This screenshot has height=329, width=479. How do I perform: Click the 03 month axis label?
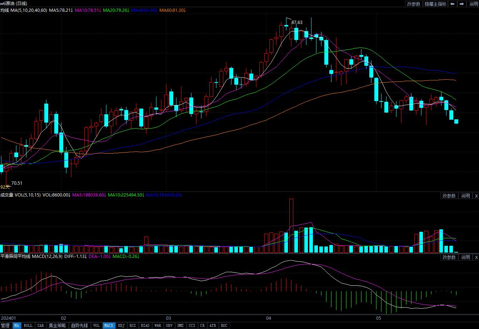click(x=169, y=318)
